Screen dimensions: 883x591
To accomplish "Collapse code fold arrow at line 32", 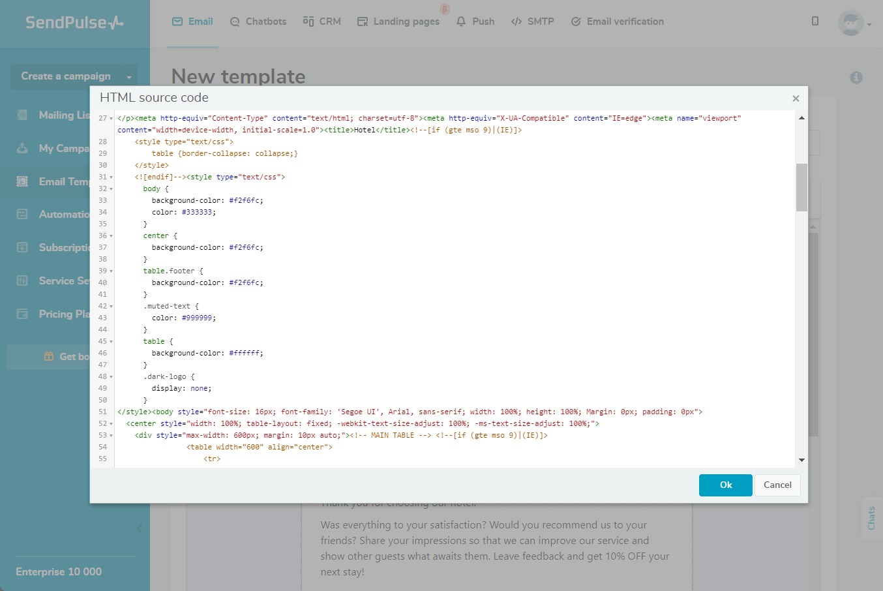I will coord(111,189).
